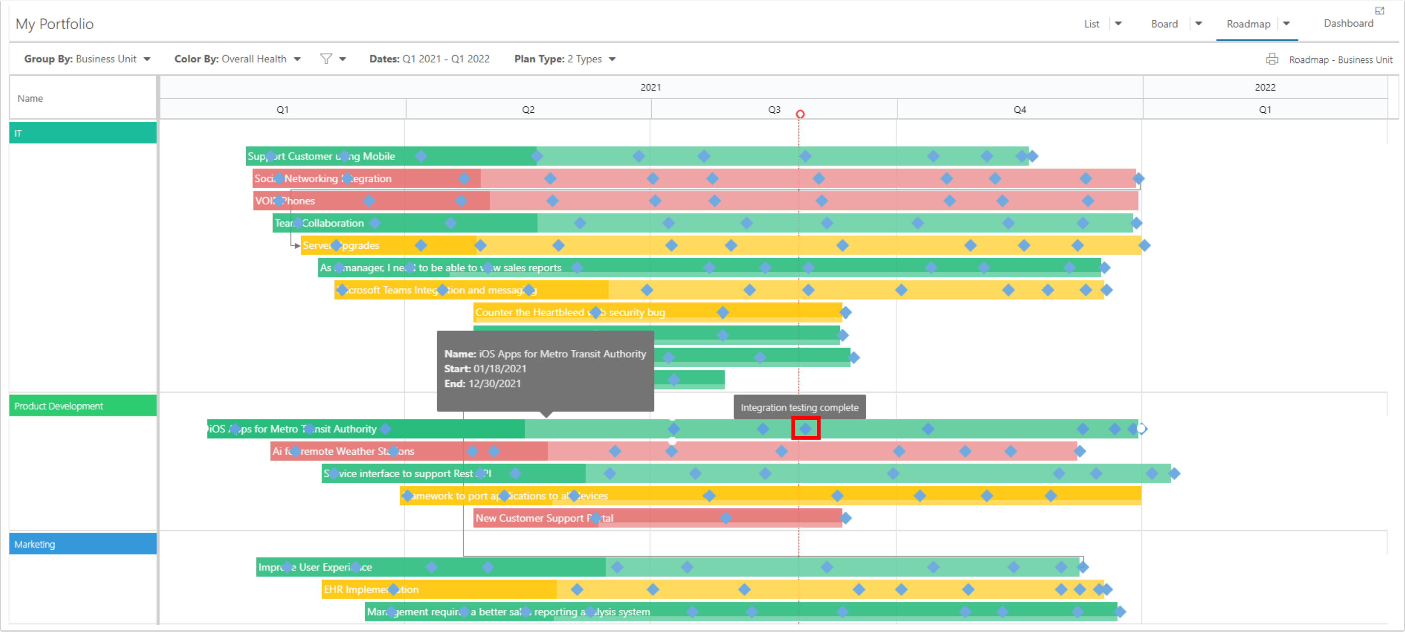Viewport: 1405px width, 632px height.
Task: Click the hollow end handle of iOS Apps bar
Action: click(x=1141, y=428)
